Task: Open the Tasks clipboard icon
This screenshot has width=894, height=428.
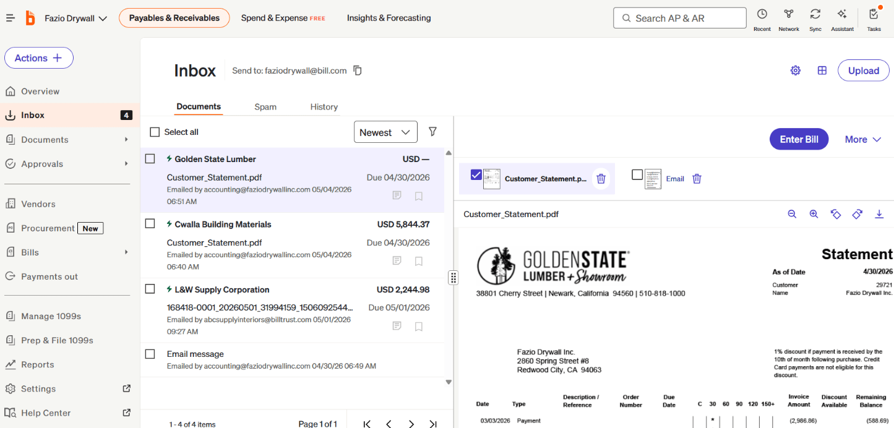Action: click(874, 14)
